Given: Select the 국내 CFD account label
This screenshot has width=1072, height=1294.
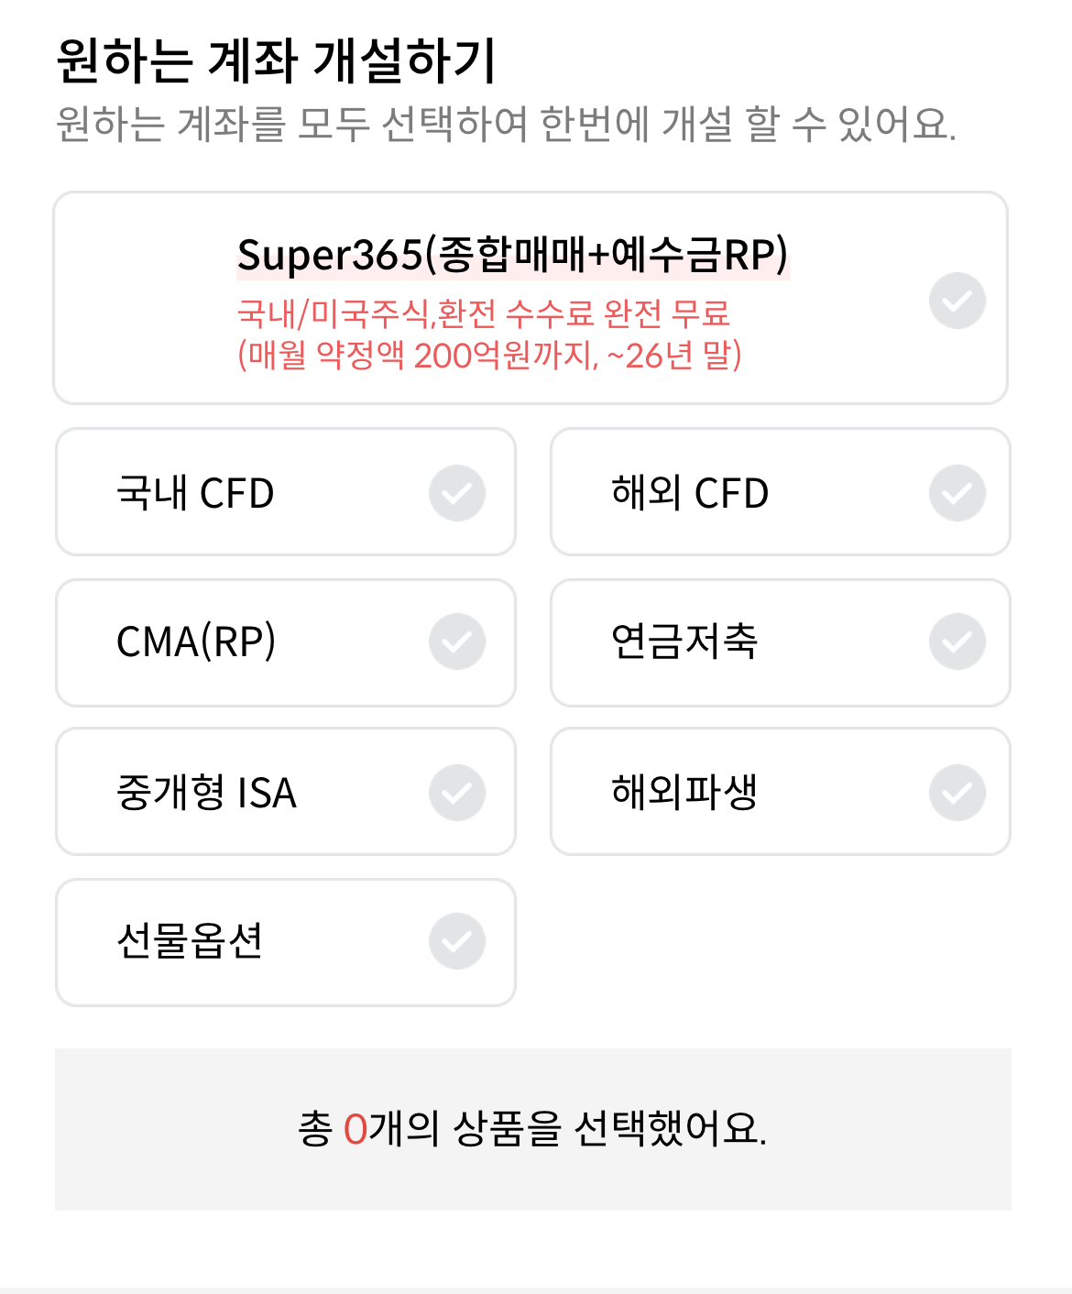Looking at the screenshot, I should (x=195, y=493).
